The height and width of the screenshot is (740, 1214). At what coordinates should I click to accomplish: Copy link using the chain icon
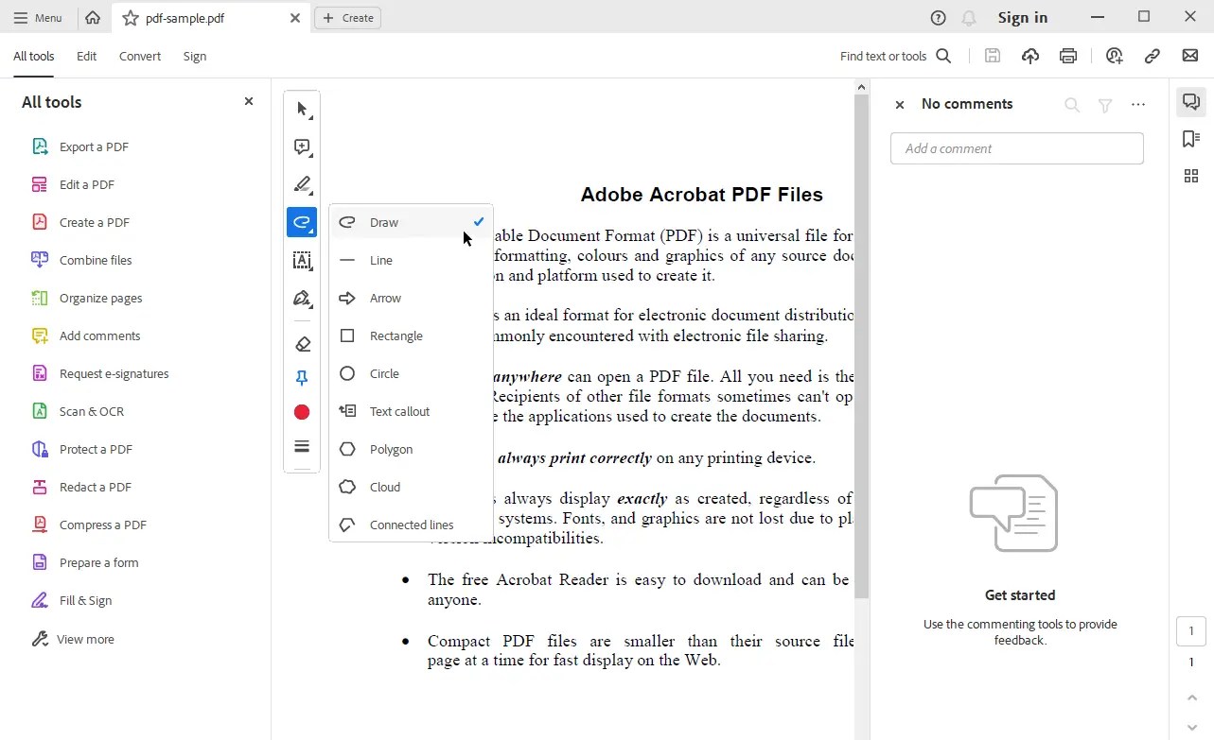click(1152, 56)
